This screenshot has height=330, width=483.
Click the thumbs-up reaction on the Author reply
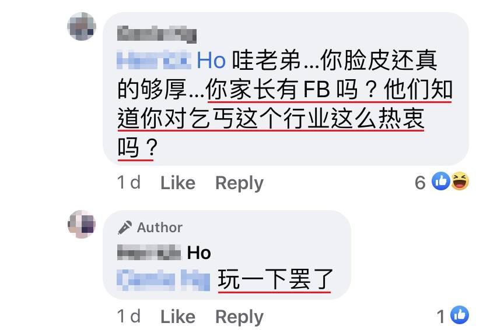[460, 315]
